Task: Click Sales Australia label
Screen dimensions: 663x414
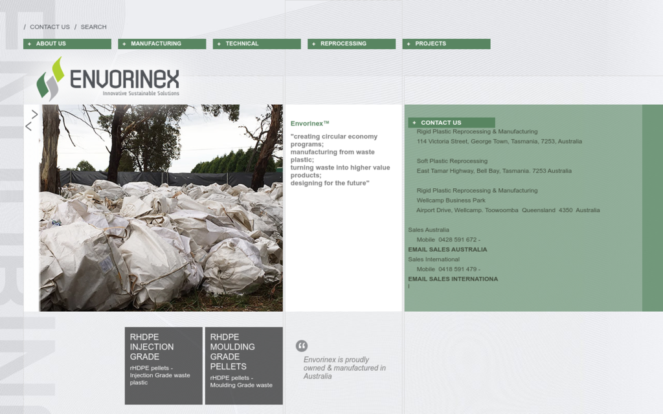Action: (429, 230)
